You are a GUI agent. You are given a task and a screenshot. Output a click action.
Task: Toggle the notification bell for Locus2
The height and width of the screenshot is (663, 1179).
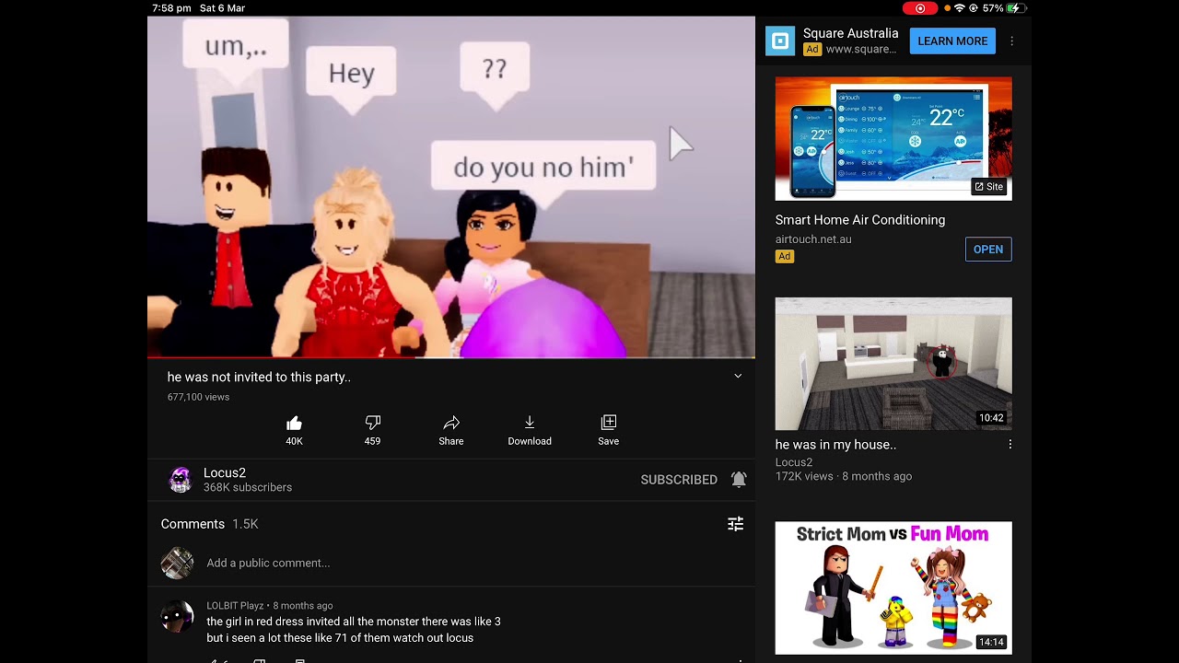pyautogui.click(x=739, y=479)
